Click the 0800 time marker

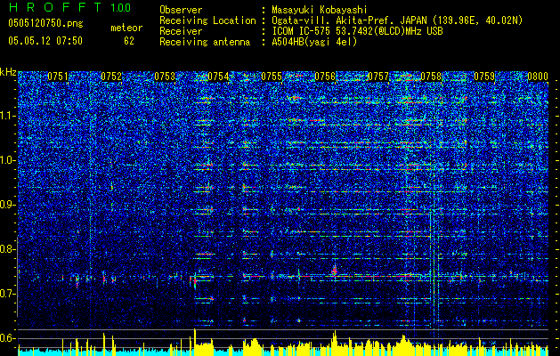tap(538, 77)
